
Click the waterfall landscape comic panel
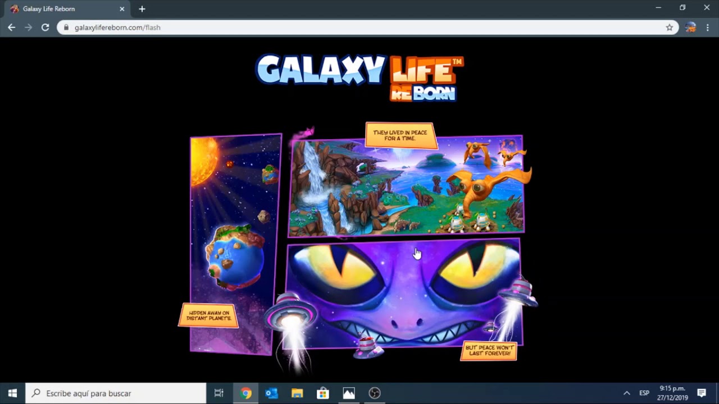point(406,186)
